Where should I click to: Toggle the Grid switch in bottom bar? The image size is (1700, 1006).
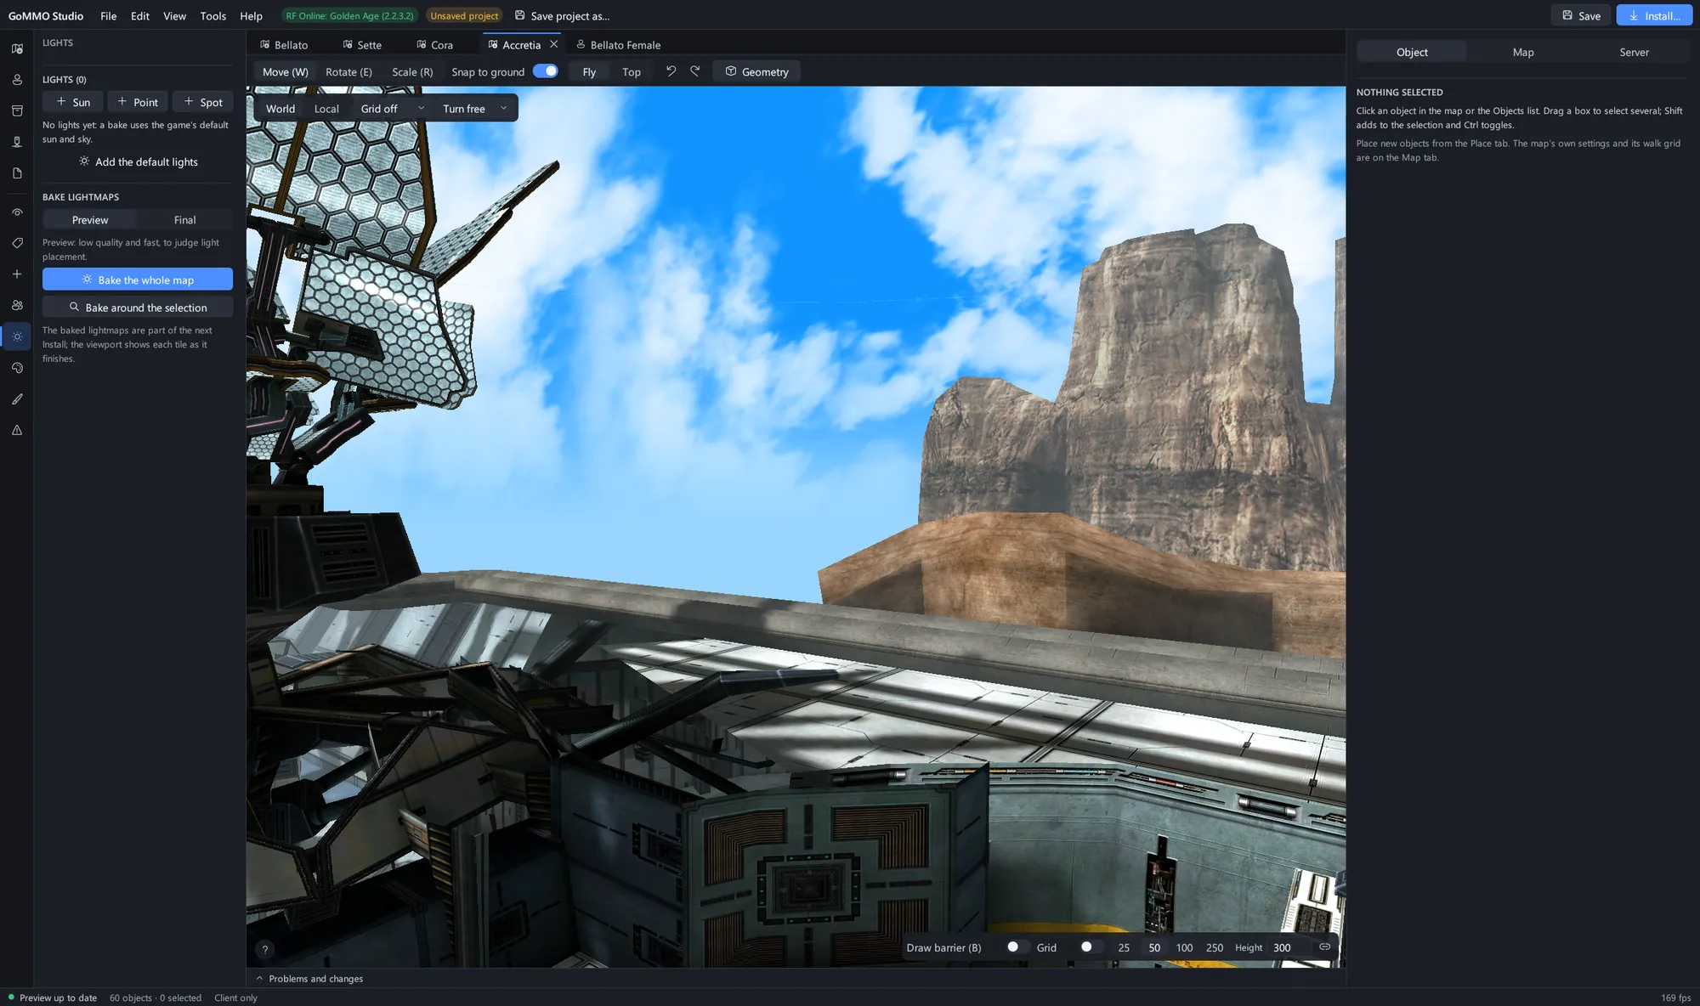point(1090,947)
